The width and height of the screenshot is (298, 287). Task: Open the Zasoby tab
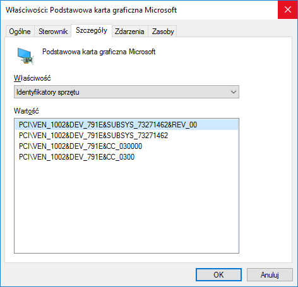coord(163,32)
